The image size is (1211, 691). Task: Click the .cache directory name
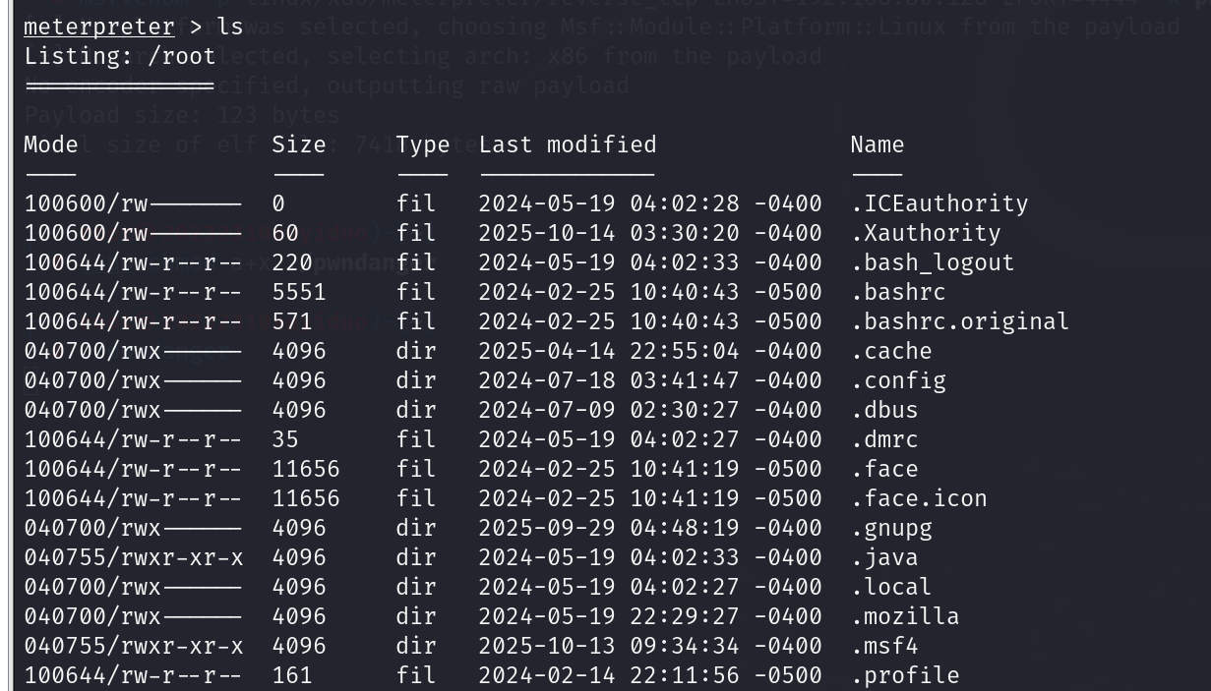tap(890, 351)
